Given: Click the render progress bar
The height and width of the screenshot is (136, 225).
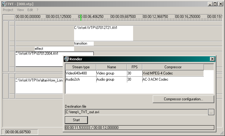Looking at the screenshot, I should 140,127.
